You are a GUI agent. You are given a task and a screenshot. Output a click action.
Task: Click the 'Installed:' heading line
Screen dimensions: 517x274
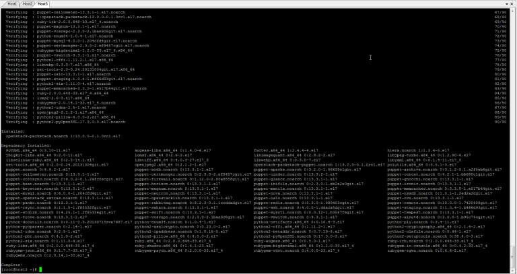point(13,131)
